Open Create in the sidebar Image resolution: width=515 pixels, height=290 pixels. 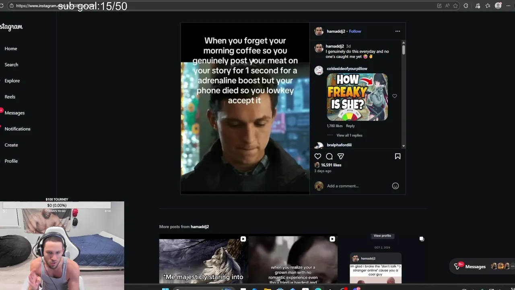11,145
